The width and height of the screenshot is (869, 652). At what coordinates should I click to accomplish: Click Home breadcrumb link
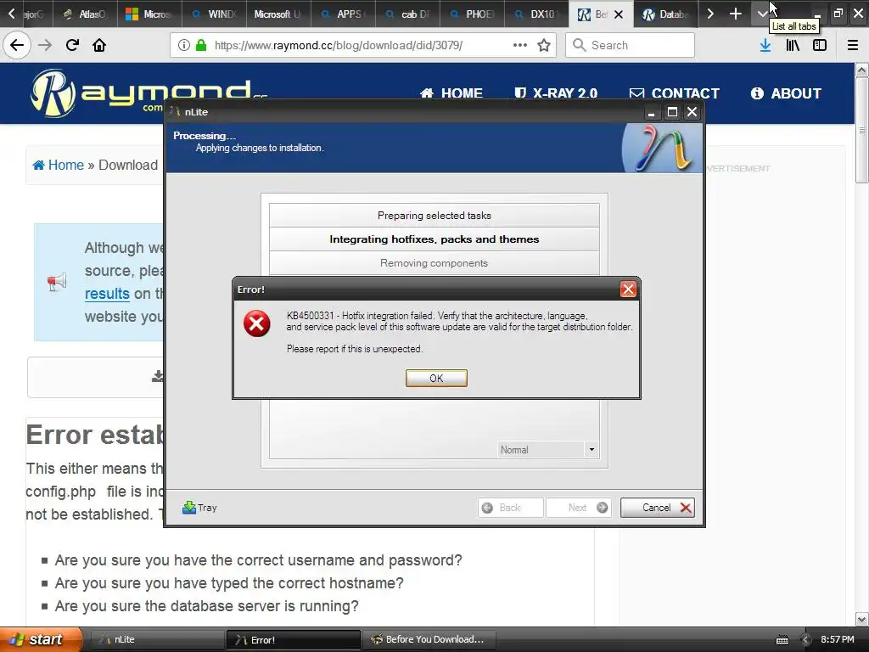pos(59,165)
